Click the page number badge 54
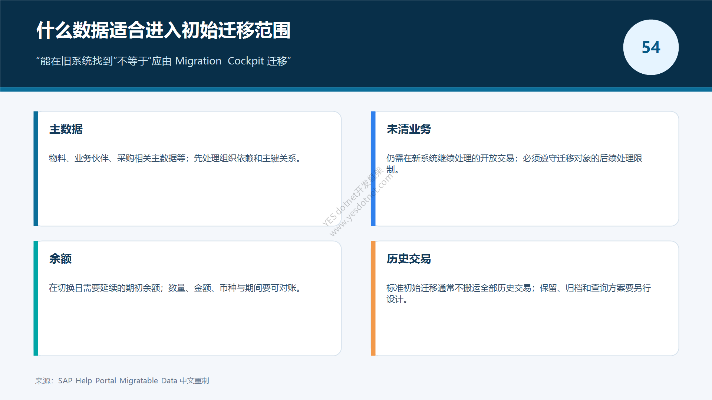Screen dimensions: 712x400 click(x=651, y=47)
